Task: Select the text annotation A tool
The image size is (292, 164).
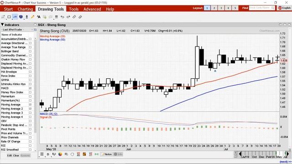Action: coord(38,17)
